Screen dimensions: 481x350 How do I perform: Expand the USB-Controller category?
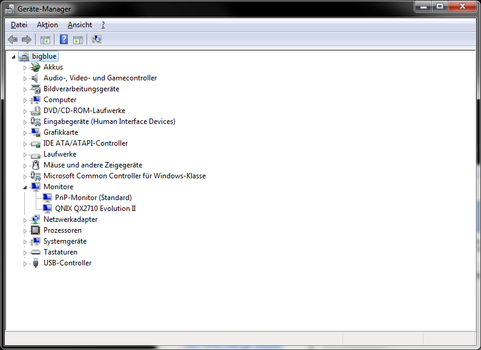point(25,264)
